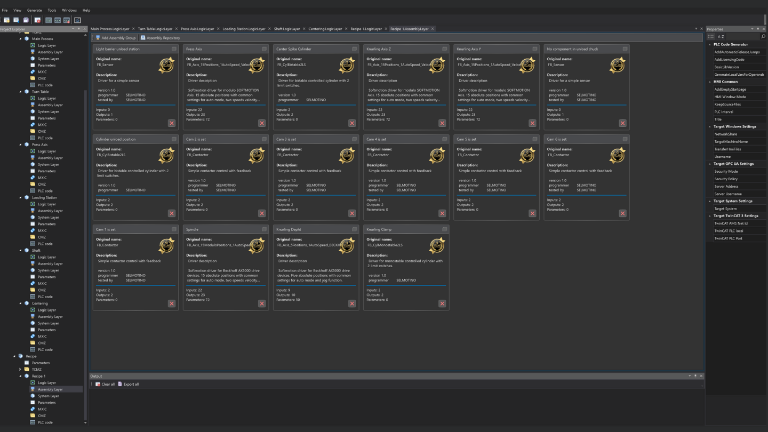Image resolution: width=768 pixels, height=432 pixels.
Task: Click the categorized view icon in Properties
Action: [711, 36]
